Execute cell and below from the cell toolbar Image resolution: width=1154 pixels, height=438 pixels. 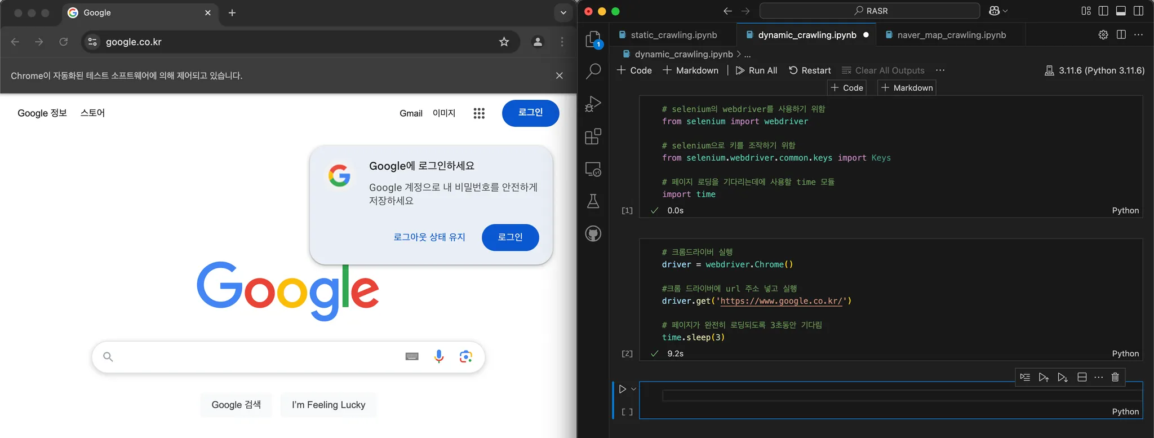(1063, 377)
